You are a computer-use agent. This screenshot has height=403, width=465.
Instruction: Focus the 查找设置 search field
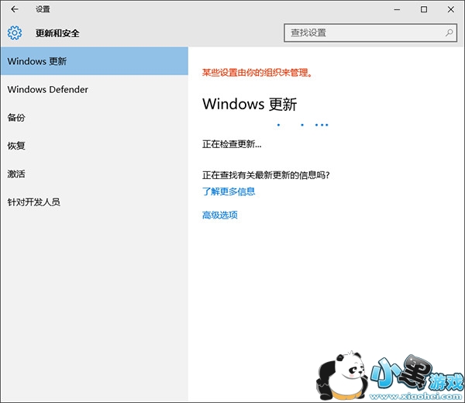[370, 33]
